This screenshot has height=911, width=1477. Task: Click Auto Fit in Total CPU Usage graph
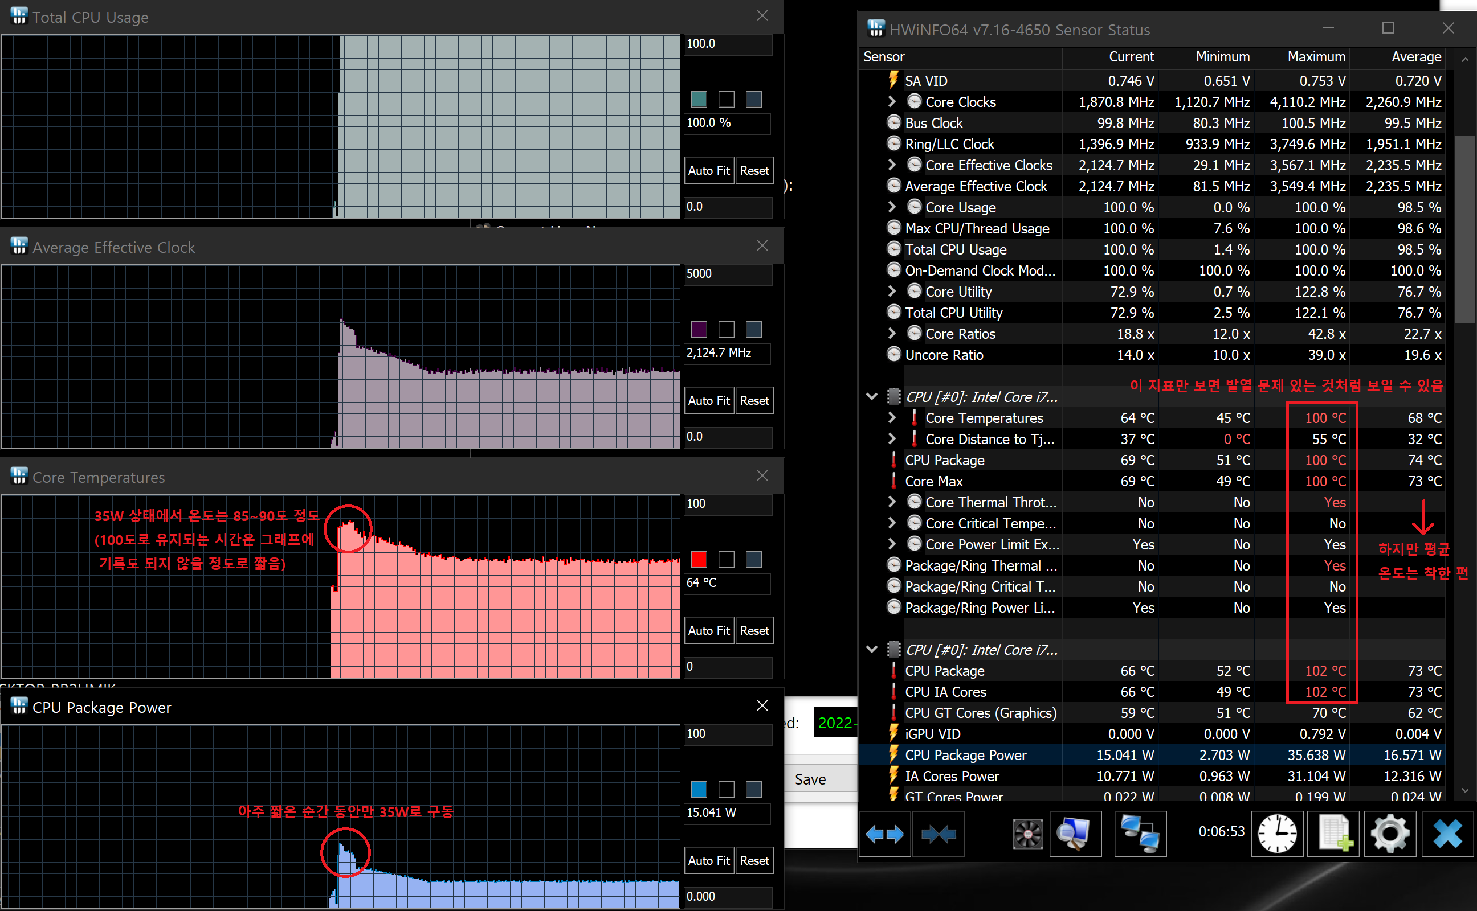coord(708,170)
